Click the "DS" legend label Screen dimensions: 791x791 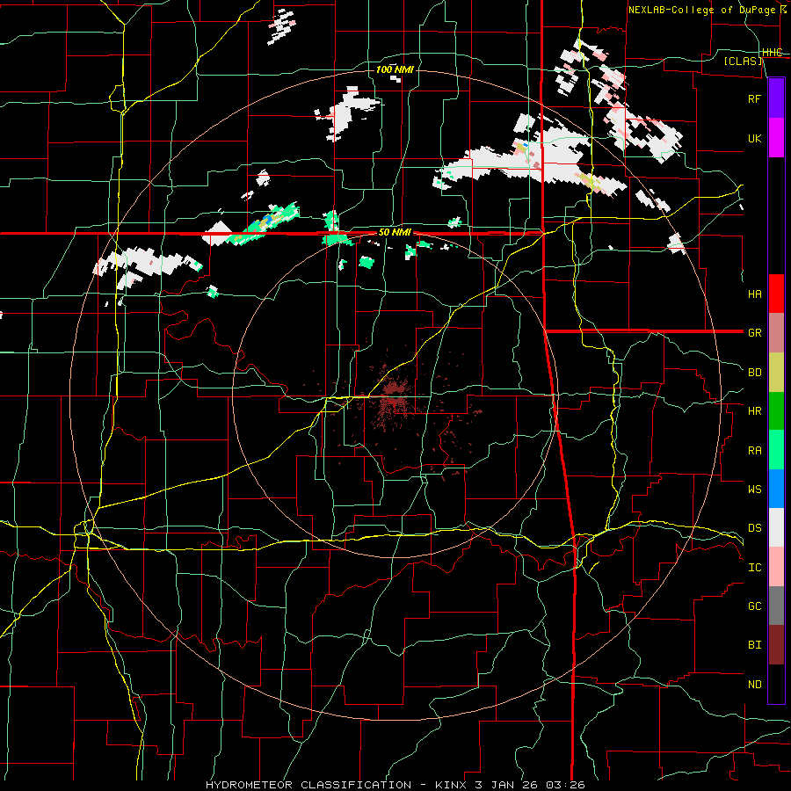[x=754, y=527]
